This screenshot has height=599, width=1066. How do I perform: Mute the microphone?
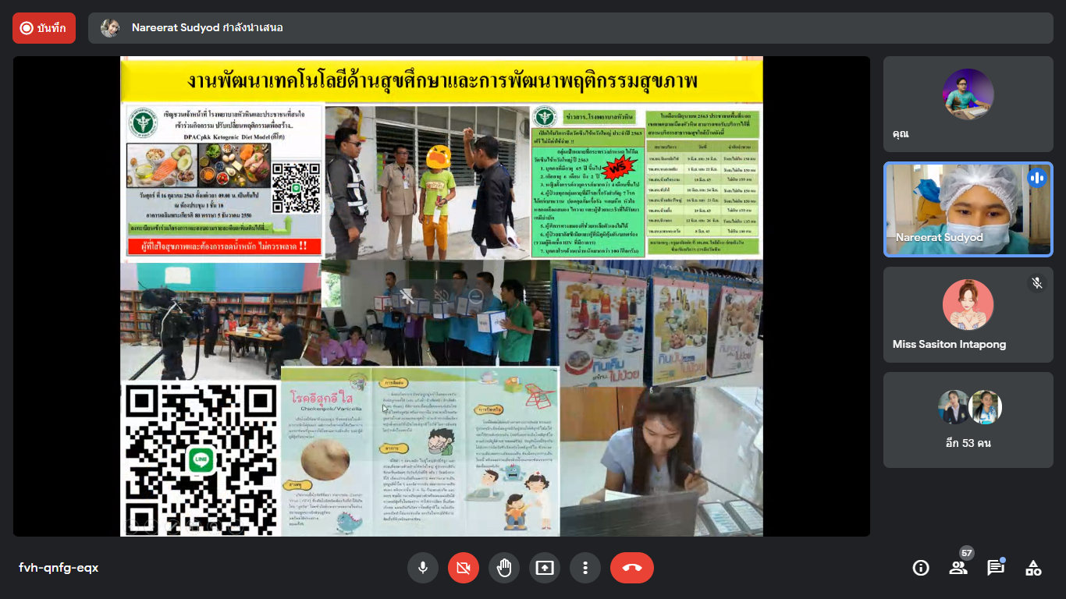click(x=423, y=568)
